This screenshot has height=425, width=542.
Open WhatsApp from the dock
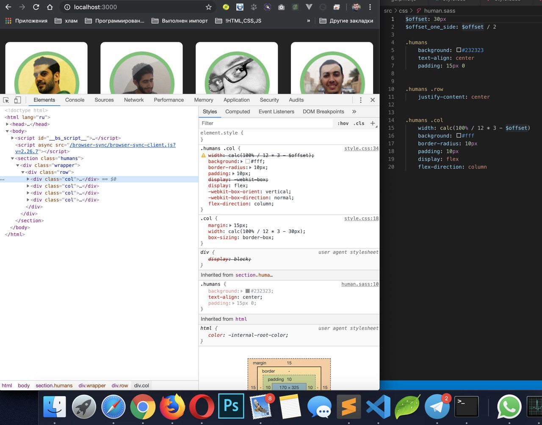[509, 407]
